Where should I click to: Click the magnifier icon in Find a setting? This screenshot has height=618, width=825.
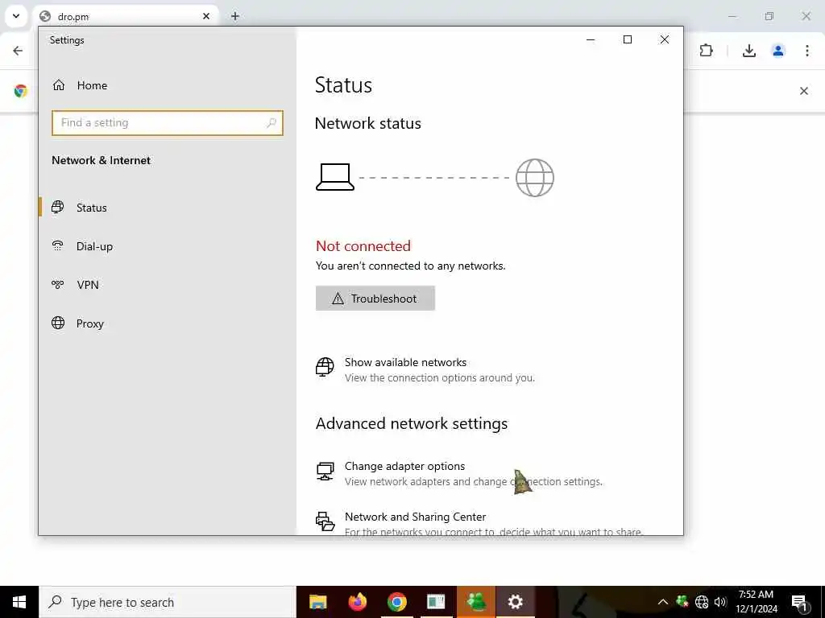[272, 123]
